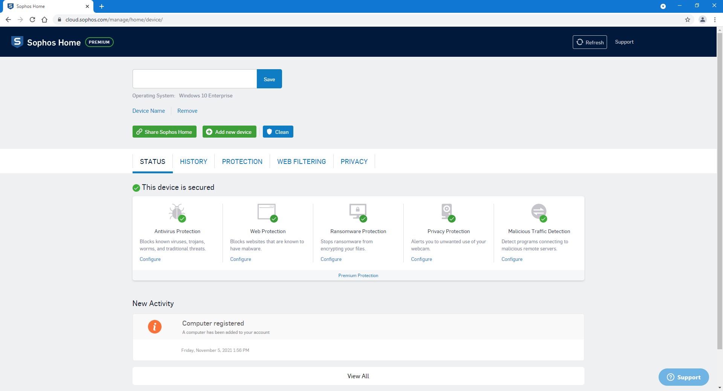Click the Web Protection browser window icon

267,212
